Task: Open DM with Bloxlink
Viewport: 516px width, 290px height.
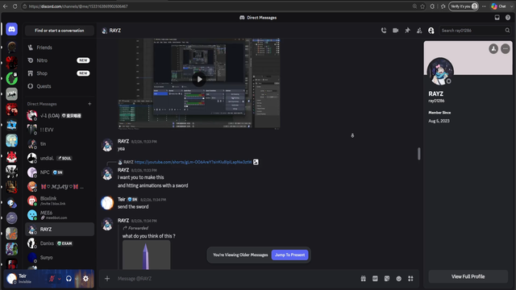Action: (60, 201)
